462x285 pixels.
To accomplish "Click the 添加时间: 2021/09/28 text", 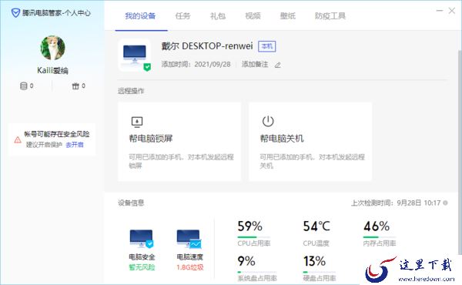I will click(x=196, y=64).
